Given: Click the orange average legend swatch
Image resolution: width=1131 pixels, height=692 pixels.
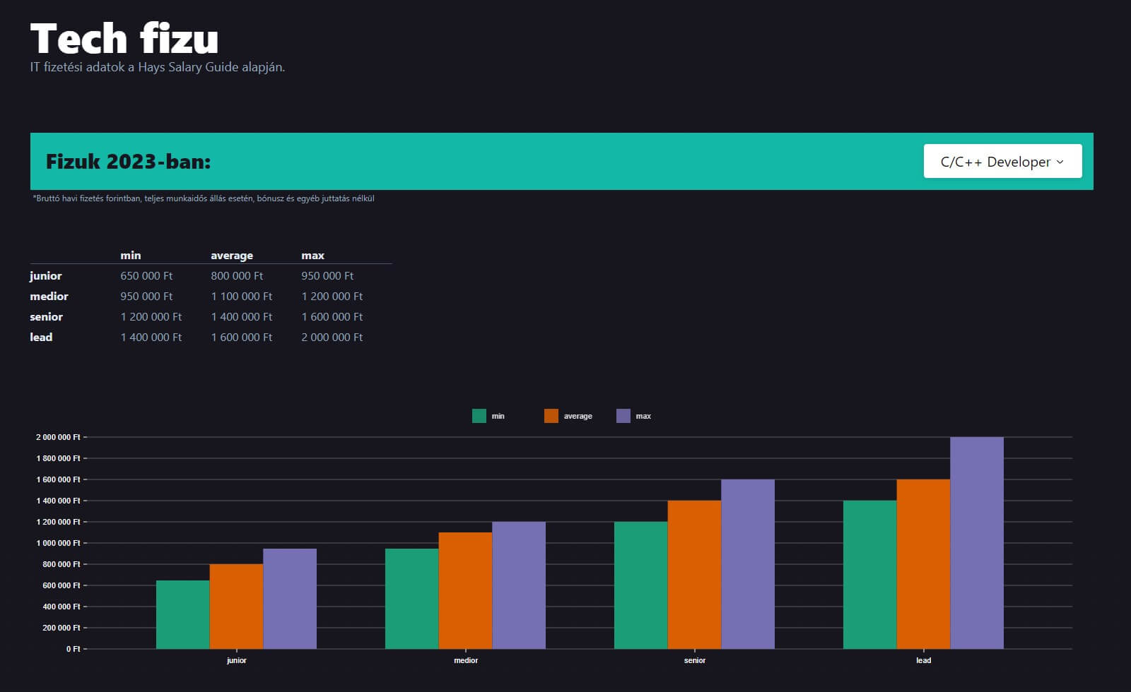Looking at the screenshot, I should click(551, 416).
